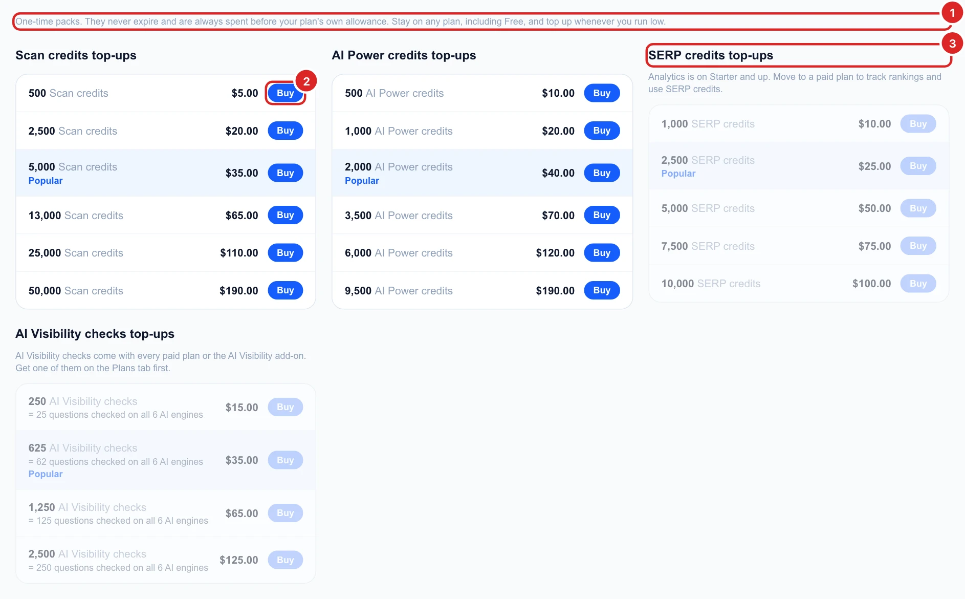
Task: Purchase 5,000 Scan credits for $35.00
Action: (285, 173)
